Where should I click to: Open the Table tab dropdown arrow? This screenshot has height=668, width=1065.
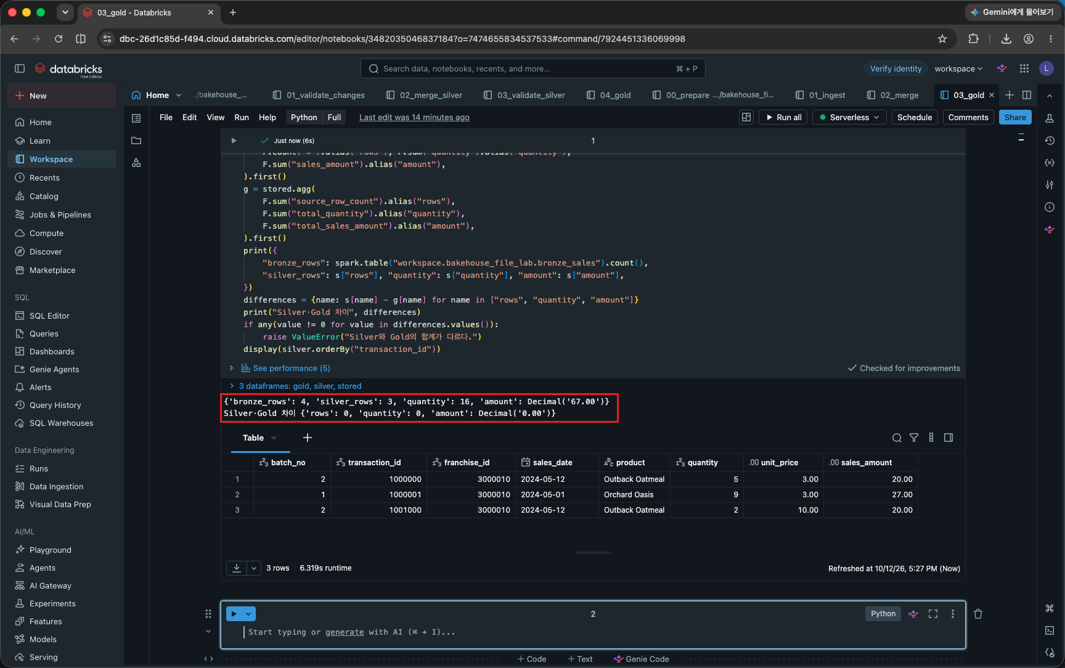(274, 438)
